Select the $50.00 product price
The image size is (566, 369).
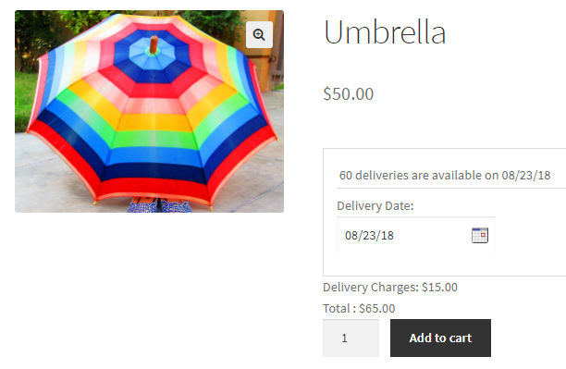(x=349, y=94)
